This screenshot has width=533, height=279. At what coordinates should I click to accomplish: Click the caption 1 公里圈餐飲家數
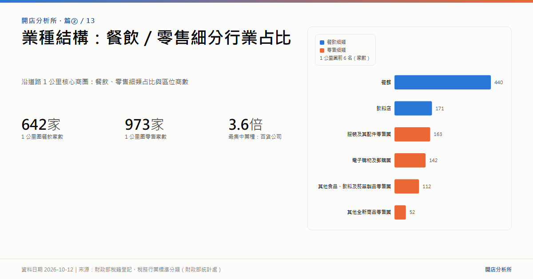coord(42,137)
